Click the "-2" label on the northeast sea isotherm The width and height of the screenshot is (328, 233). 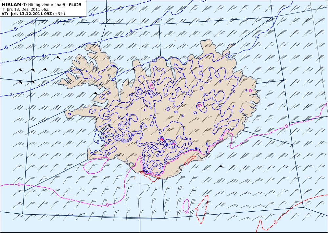(257, 37)
